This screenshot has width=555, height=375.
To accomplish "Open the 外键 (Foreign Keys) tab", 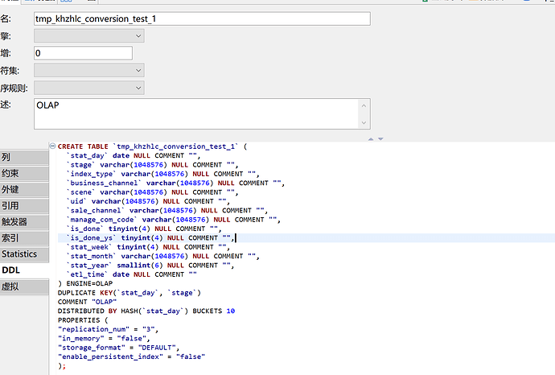I will (24, 189).
